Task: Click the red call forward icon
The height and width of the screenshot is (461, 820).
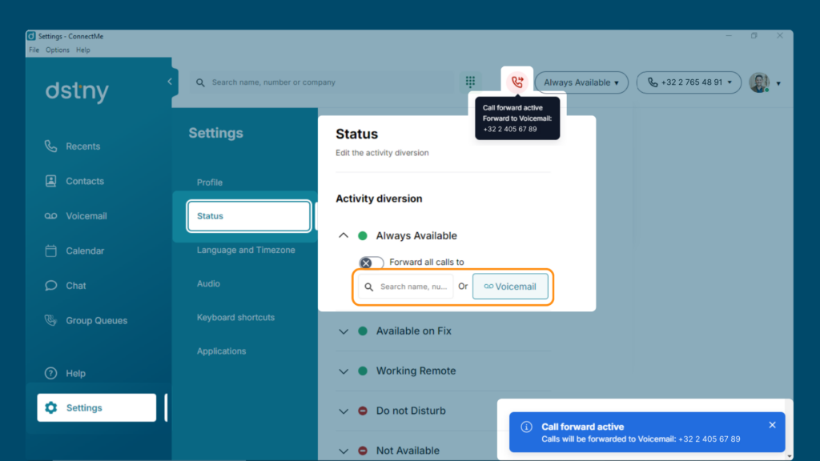Action: [517, 82]
